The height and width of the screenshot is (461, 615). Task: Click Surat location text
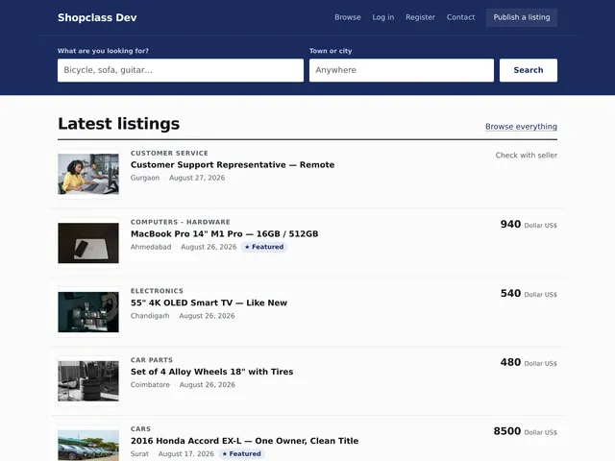[139, 453]
